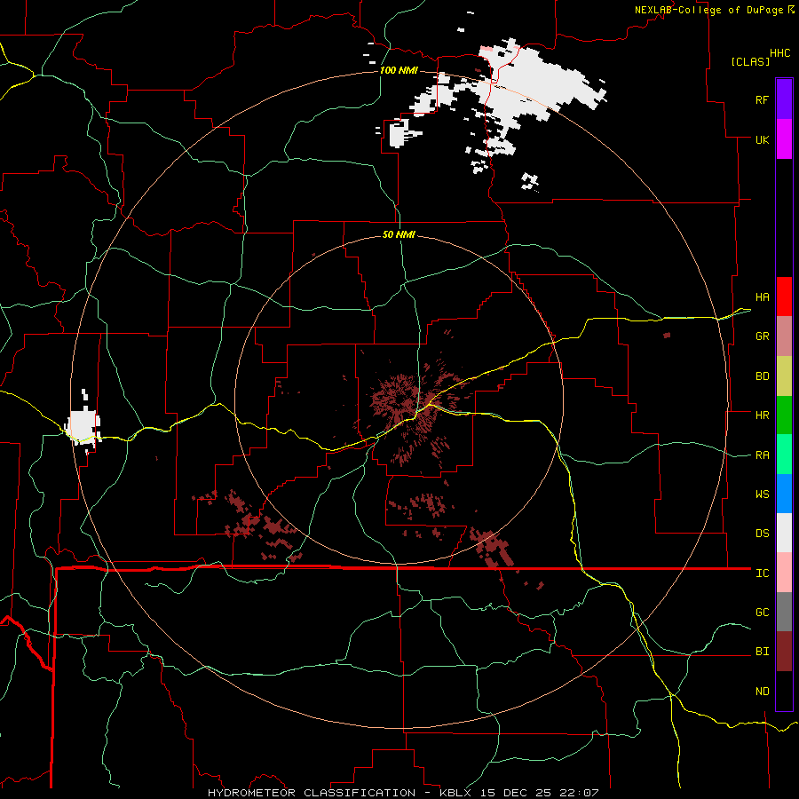Click the DS legend label
This screenshot has width=799, height=799.
point(762,534)
